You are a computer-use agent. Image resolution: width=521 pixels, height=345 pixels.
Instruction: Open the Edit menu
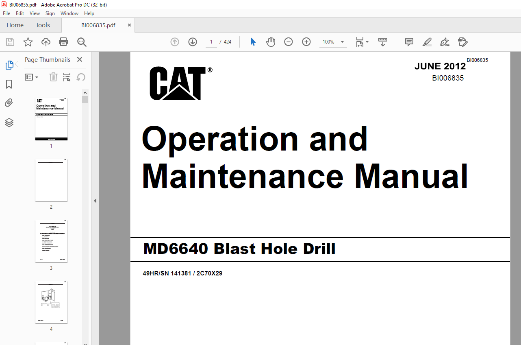coord(20,13)
